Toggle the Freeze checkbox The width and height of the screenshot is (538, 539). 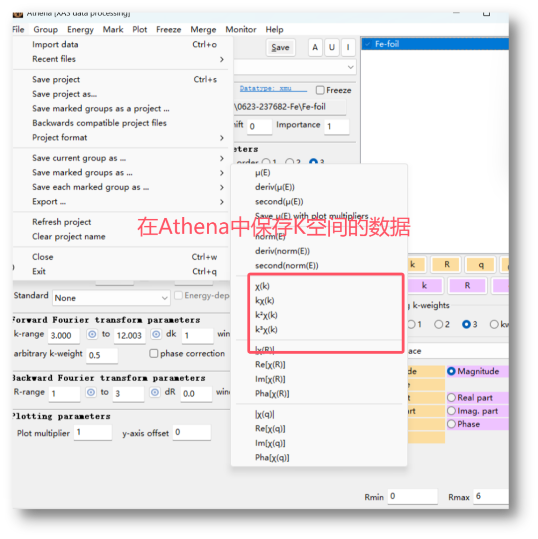(x=320, y=90)
